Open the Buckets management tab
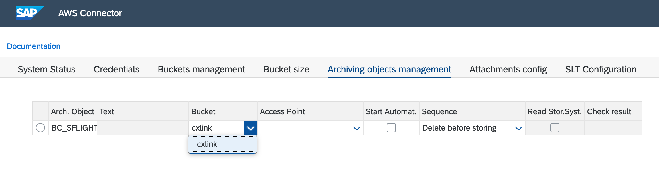 [x=201, y=69]
